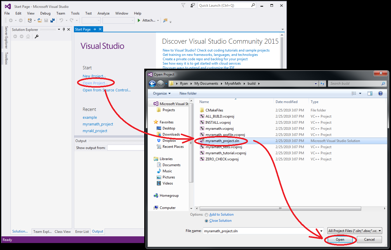
Task: Click the search icon in Search build box
Action: [x=383, y=84]
